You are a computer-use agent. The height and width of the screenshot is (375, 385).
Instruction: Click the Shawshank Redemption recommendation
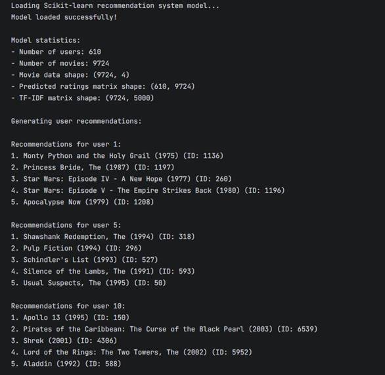[x=103, y=237]
